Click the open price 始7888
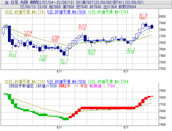The width and height of the screenshot is (172, 131). 55,7
